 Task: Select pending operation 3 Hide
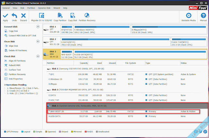[x=23, y=94]
